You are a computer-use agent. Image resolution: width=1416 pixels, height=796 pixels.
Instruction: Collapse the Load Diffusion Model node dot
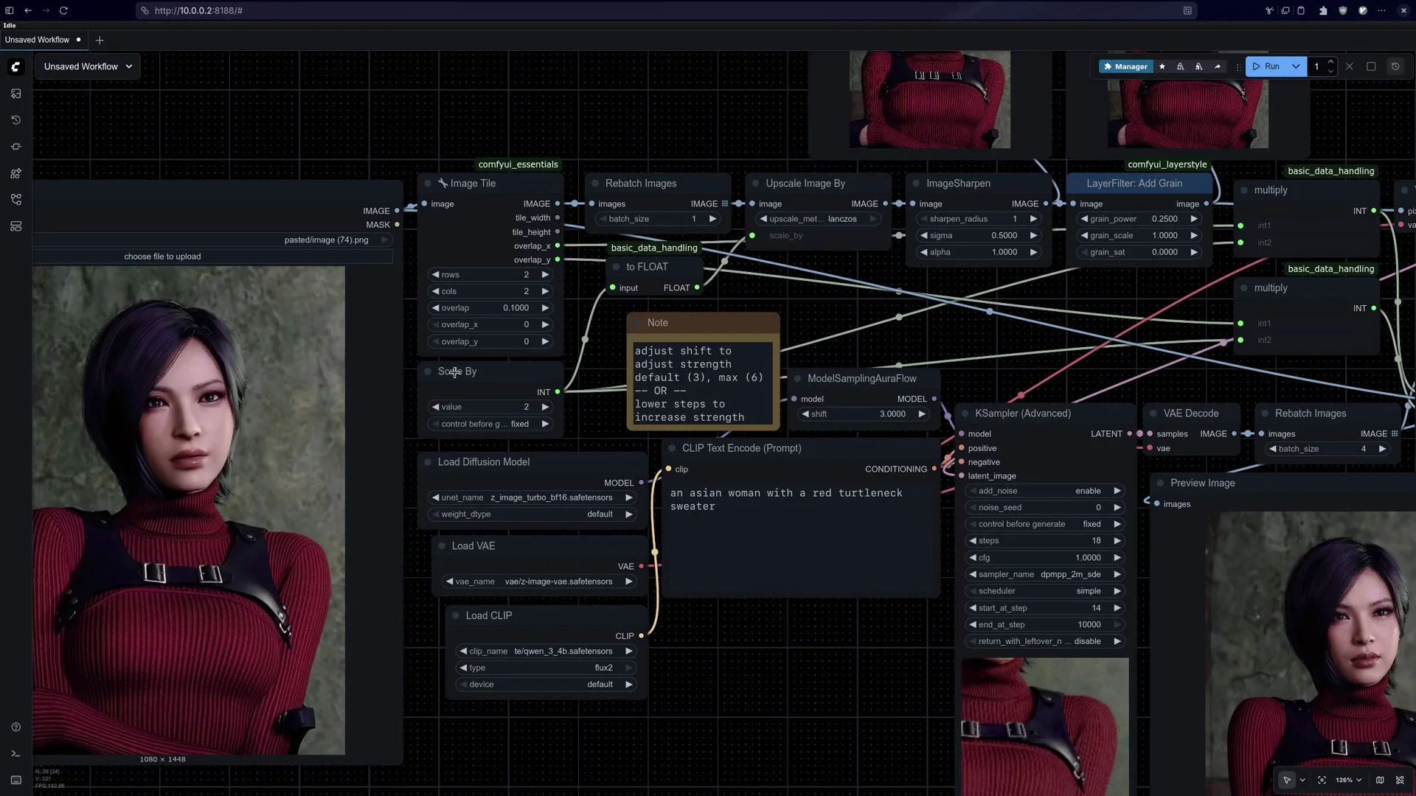pos(428,462)
